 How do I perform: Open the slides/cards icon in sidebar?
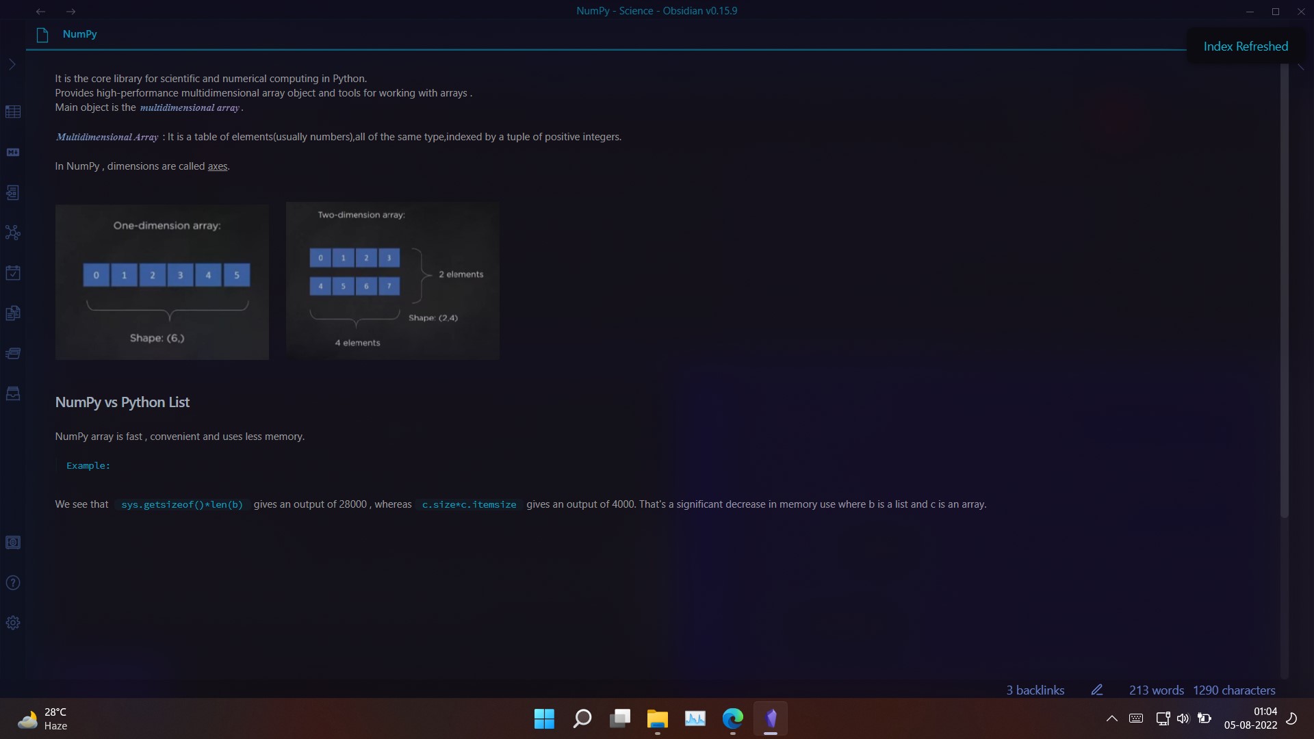[14, 353]
